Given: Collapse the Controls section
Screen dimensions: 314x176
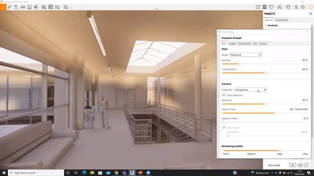Looking at the screenshot, I should (x=265, y=25).
